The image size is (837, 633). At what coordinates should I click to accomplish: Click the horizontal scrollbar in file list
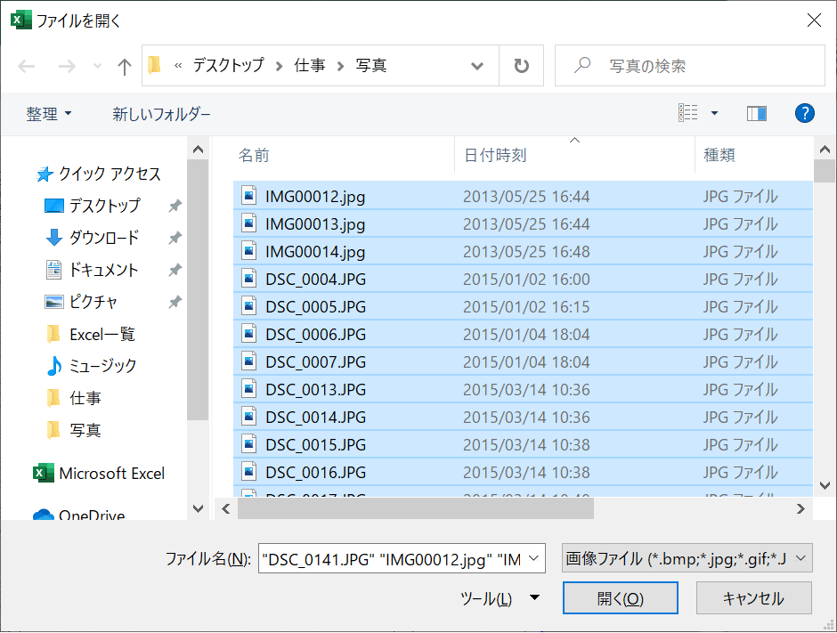point(416,508)
